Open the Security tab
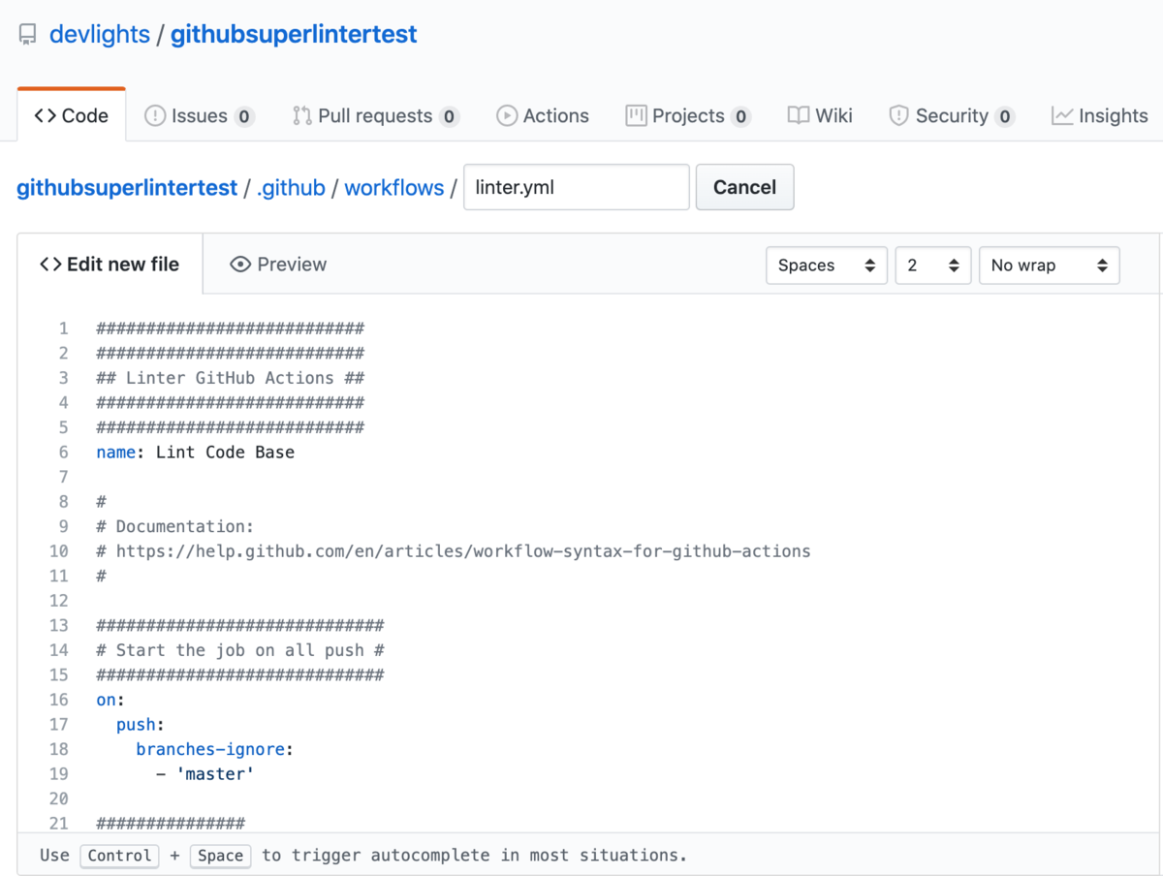Viewport: 1163px width, 876px height. (952, 116)
